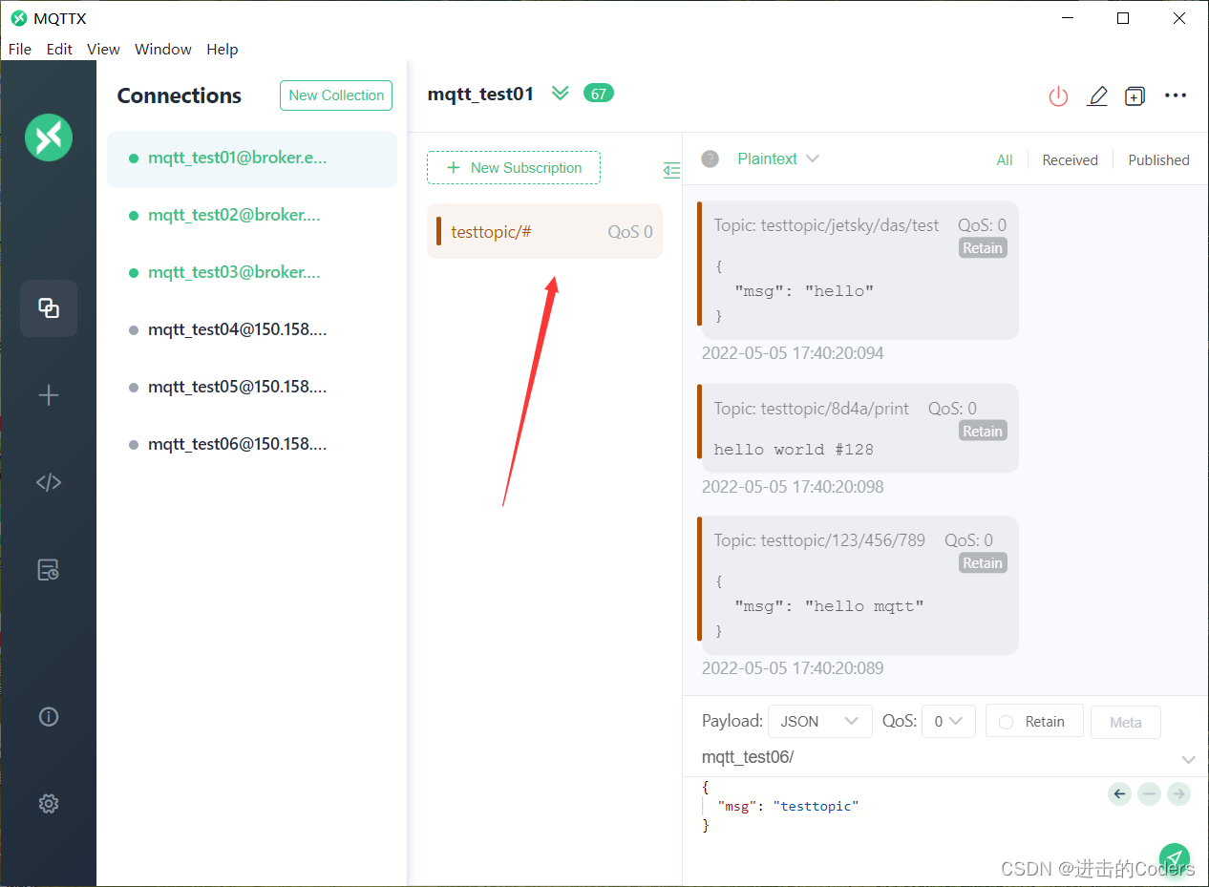
Task: Open the Payload JSON dropdown
Action: 820,722
